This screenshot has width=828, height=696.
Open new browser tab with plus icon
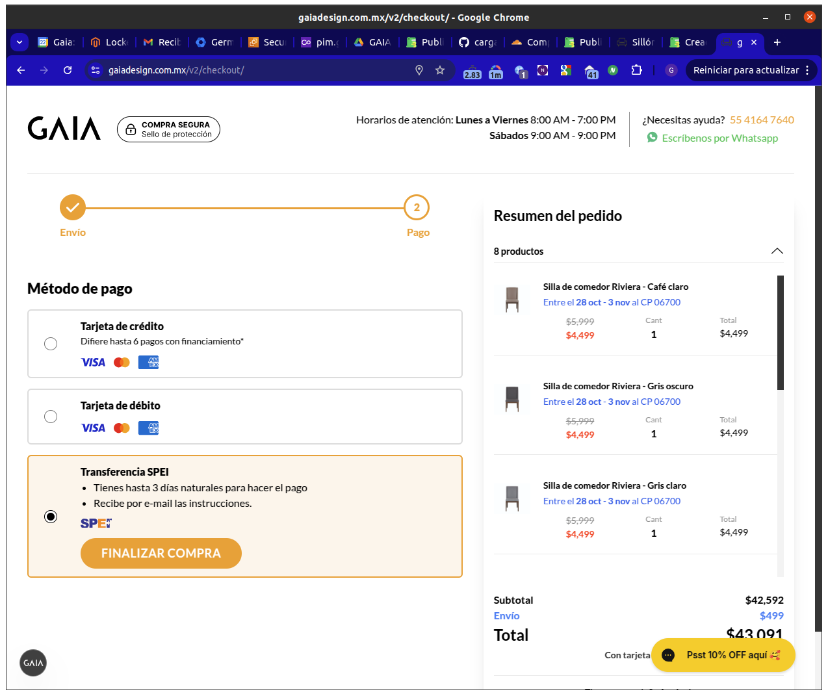777,42
